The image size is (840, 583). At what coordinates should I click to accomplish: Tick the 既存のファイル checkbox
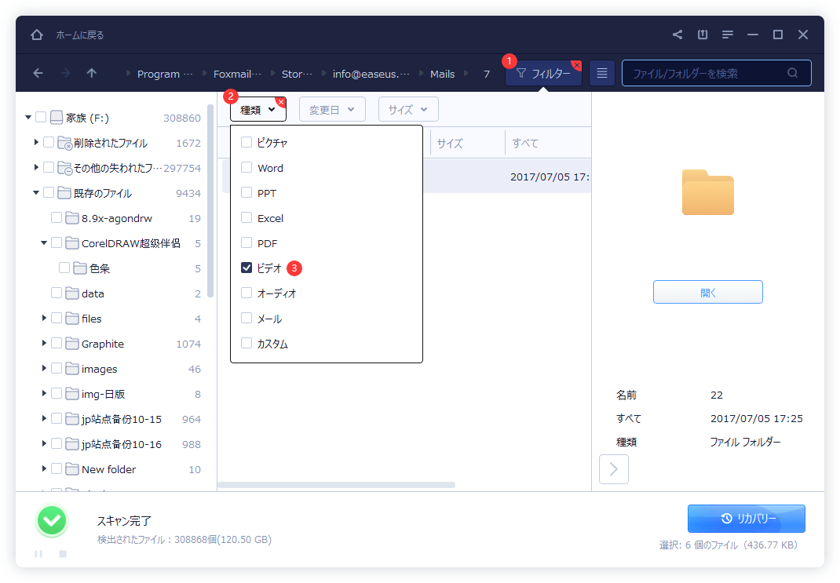49,192
